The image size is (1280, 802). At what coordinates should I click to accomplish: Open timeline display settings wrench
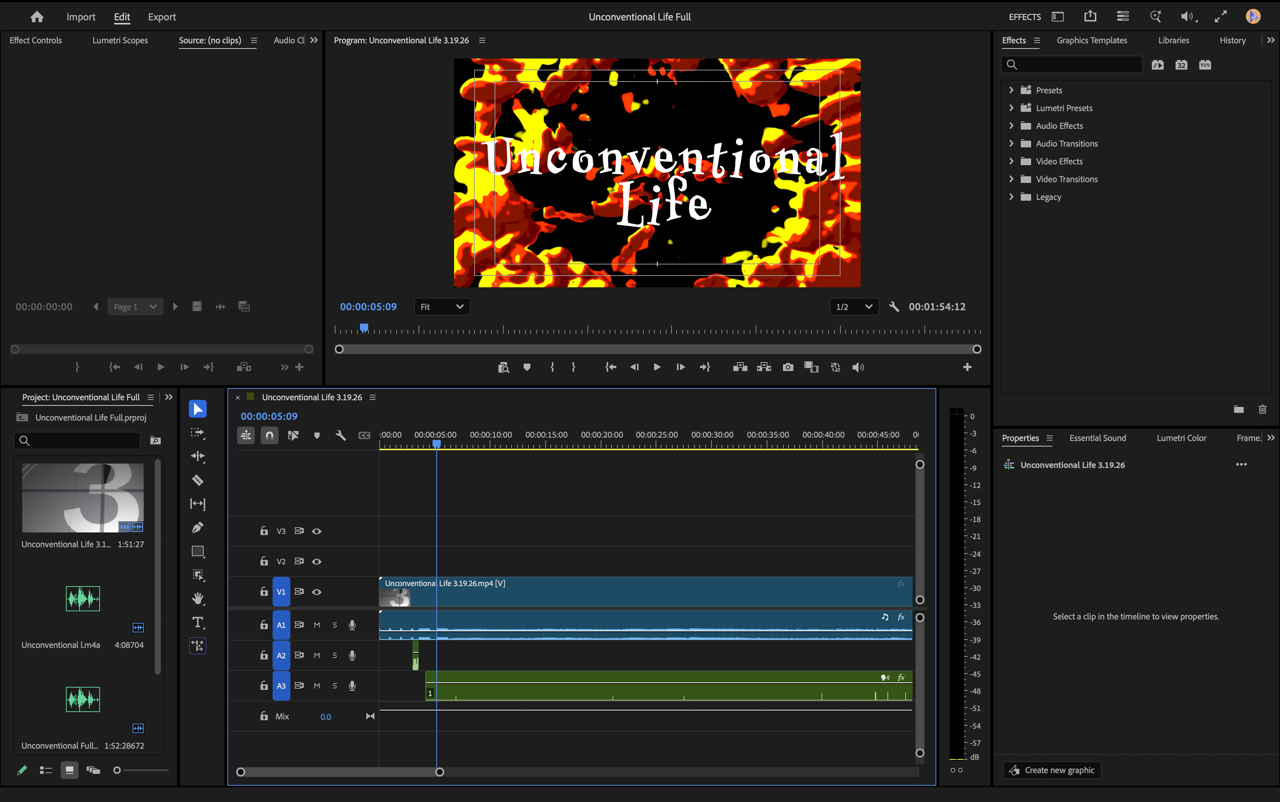pos(340,435)
